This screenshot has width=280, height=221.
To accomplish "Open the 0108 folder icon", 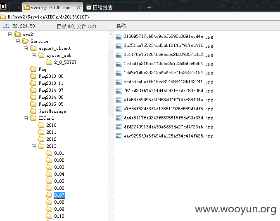I will tap(49, 202).
